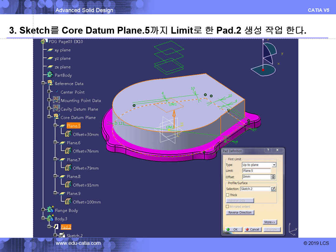Select Plane.7 in the specification tree
336x252 pixels.
pos(73,160)
